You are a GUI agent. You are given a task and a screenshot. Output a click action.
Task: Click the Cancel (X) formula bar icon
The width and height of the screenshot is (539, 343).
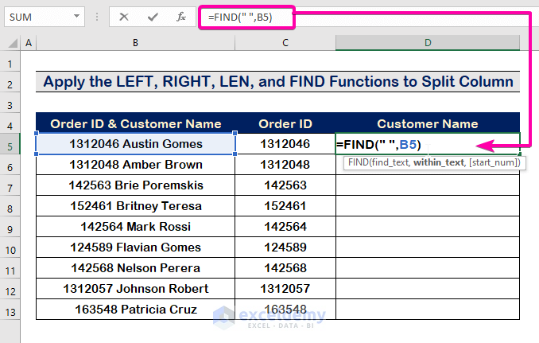(x=125, y=16)
